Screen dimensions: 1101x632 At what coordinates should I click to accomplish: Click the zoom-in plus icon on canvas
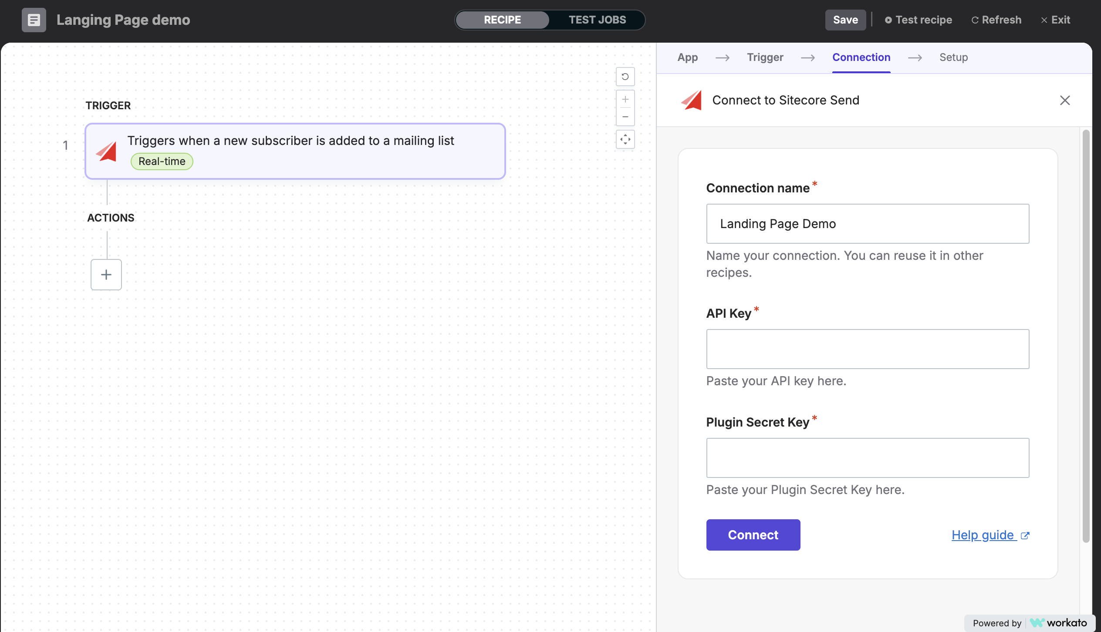click(625, 99)
